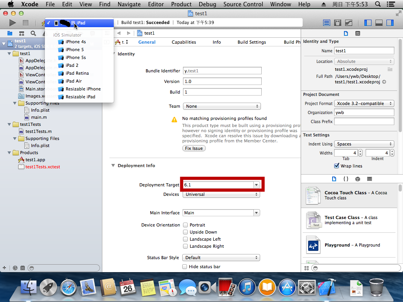Show the Version editor
This screenshot has height=302, width=403.
349,23
